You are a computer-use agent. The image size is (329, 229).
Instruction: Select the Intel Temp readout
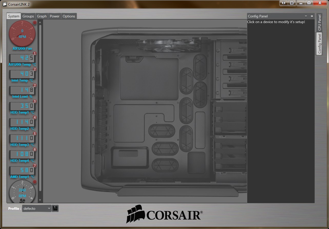point(22,74)
